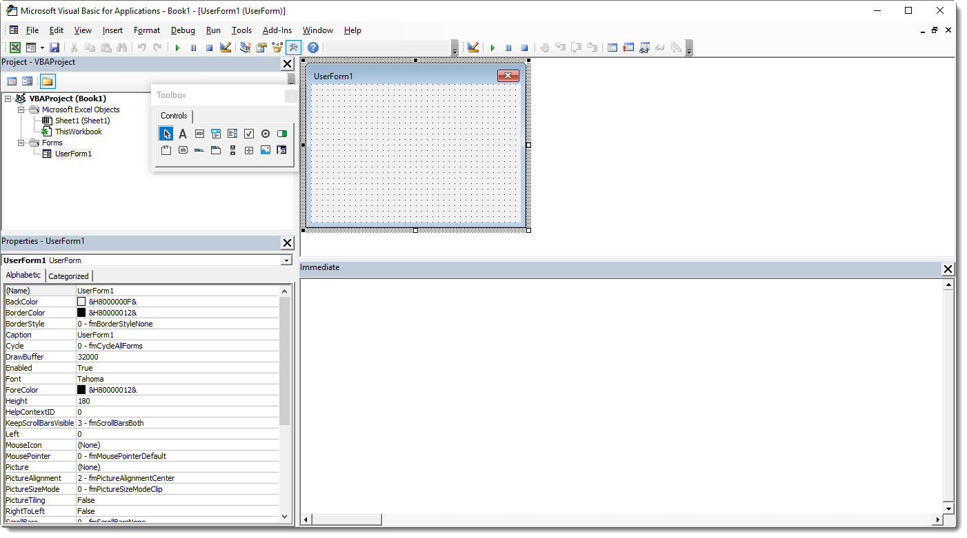Choose Select Objects arrow in Toolbox
Image resolution: width=967 pixels, height=538 pixels.
(x=166, y=134)
